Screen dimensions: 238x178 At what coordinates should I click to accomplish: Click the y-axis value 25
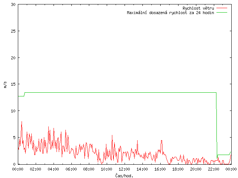pos(13,31)
